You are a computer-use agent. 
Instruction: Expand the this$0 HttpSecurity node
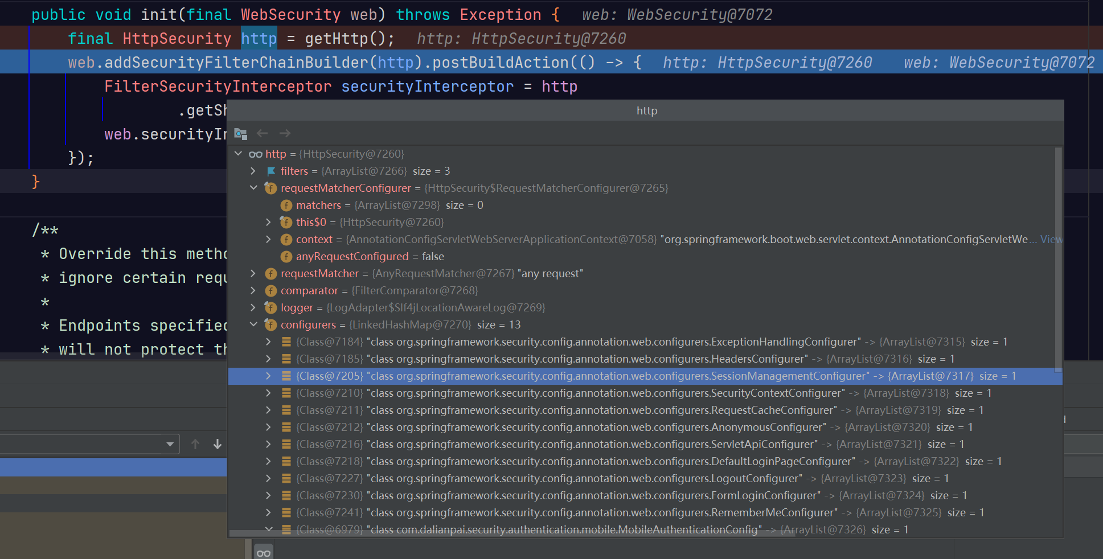coord(269,222)
